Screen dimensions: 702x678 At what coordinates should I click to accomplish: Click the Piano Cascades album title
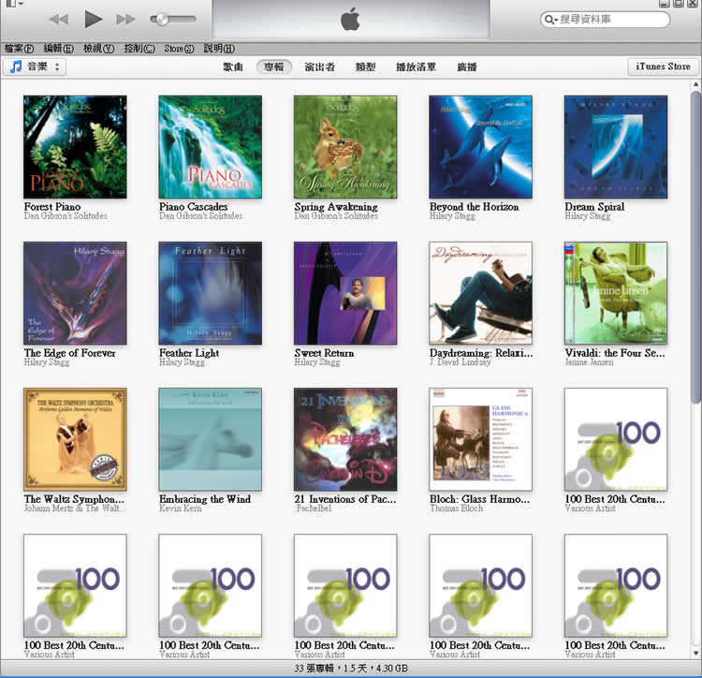(194, 207)
